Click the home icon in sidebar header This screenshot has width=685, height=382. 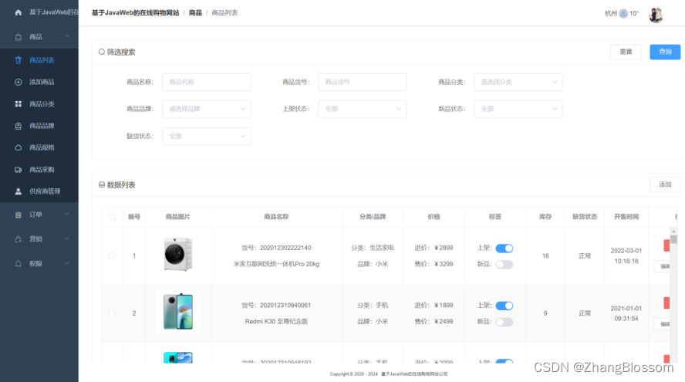[18, 12]
